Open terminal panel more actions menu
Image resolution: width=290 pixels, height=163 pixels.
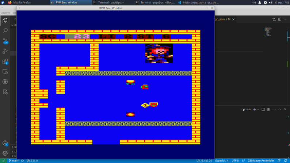(x=274, y=109)
